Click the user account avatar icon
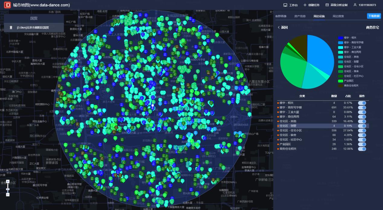Screen dimensions: 383x210 (x=355, y=5)
